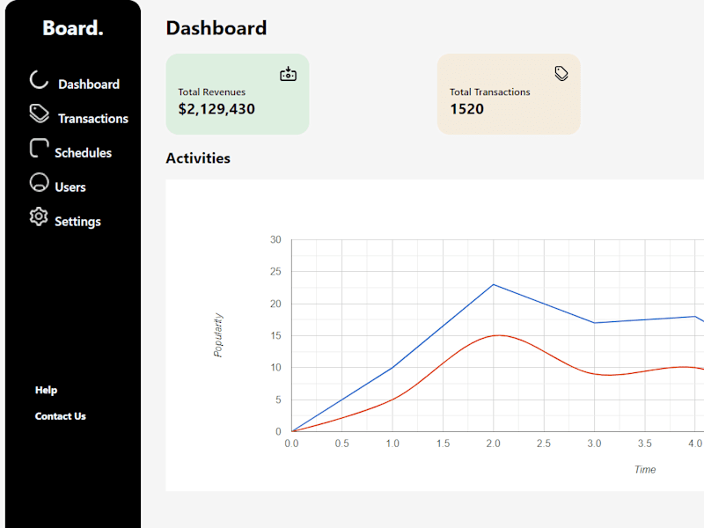The width and height of the screenshot is (704, 528).
Task: Click the red line peak at 2.0
Action: 495,335
